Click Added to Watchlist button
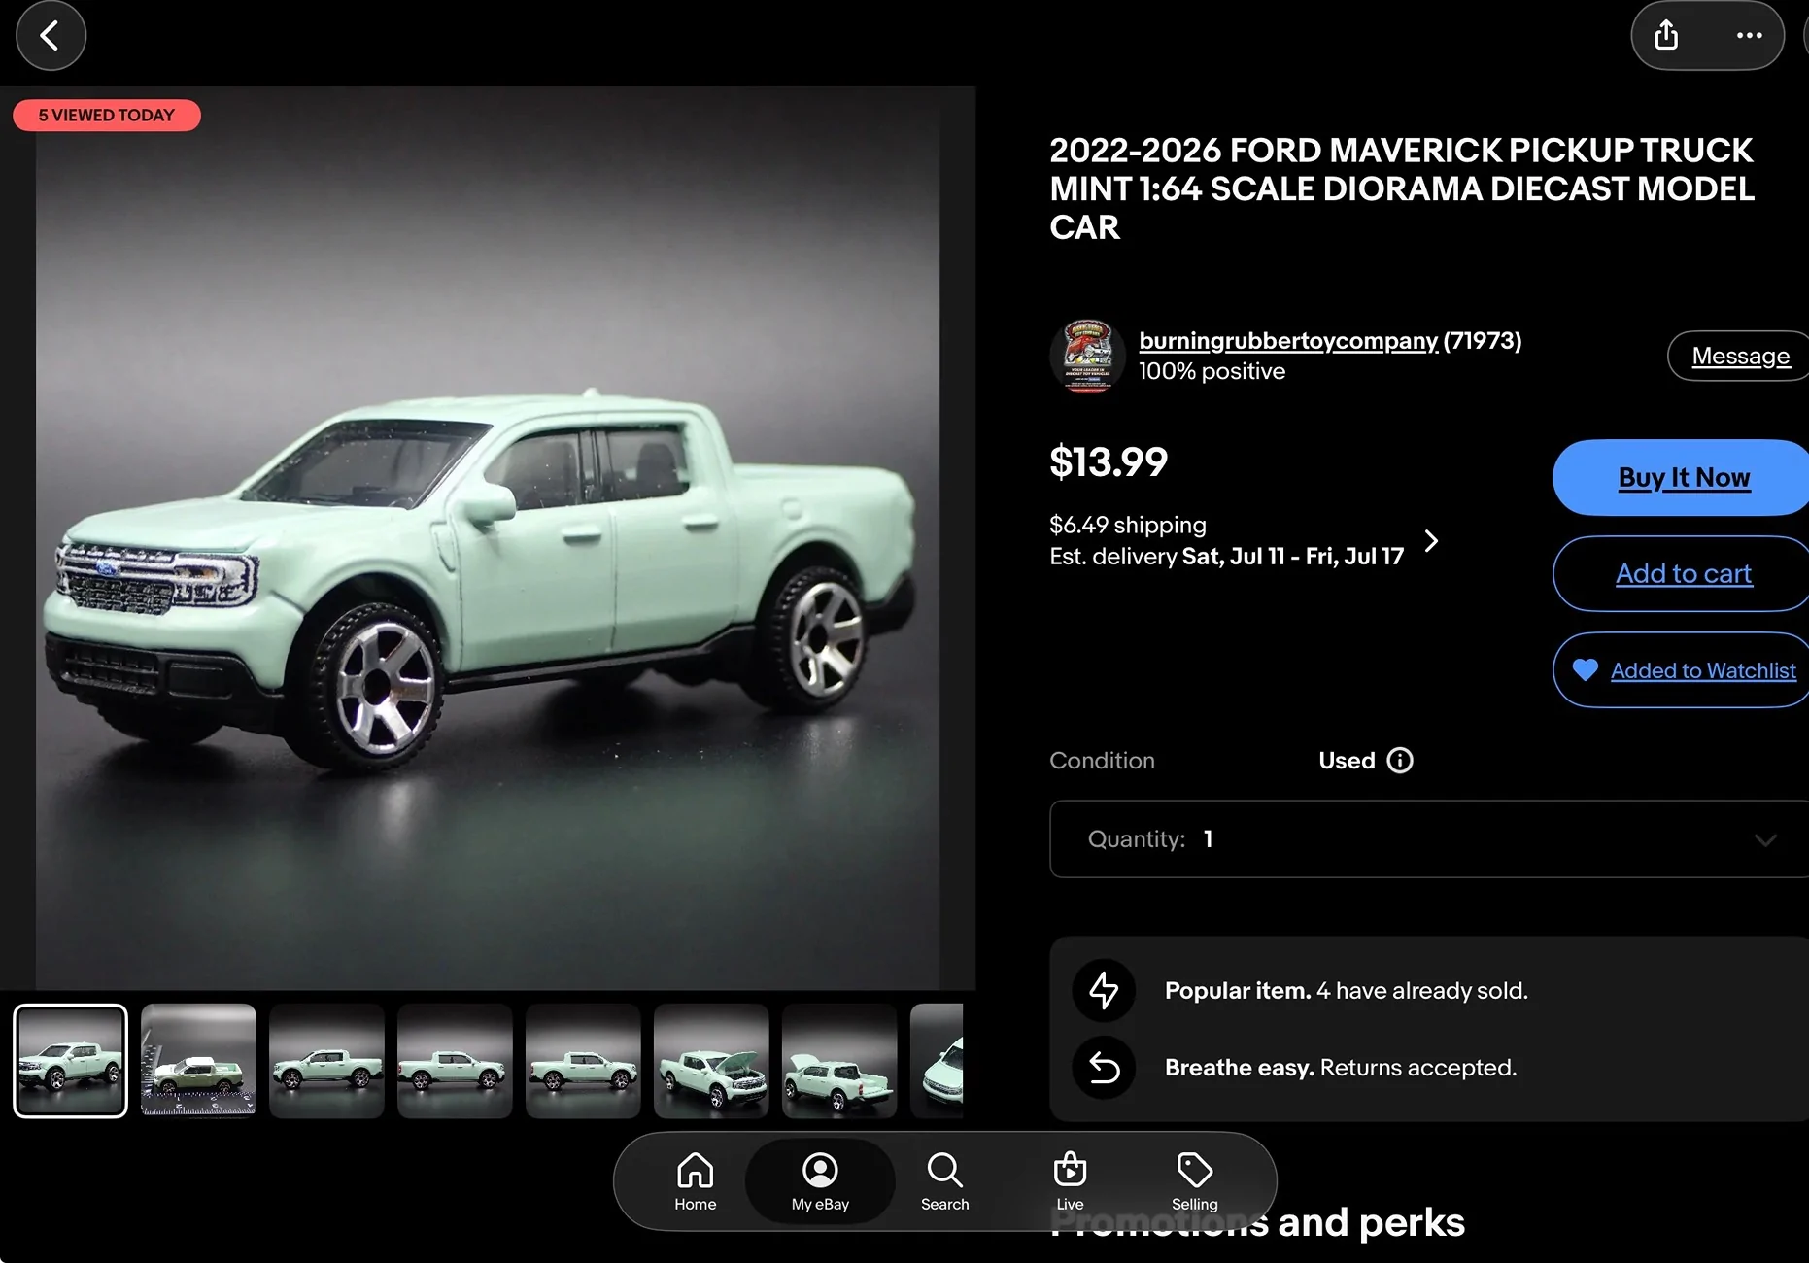Screen dimensions: 1809x1263 pyautogui.click(x=1682, y=670)
